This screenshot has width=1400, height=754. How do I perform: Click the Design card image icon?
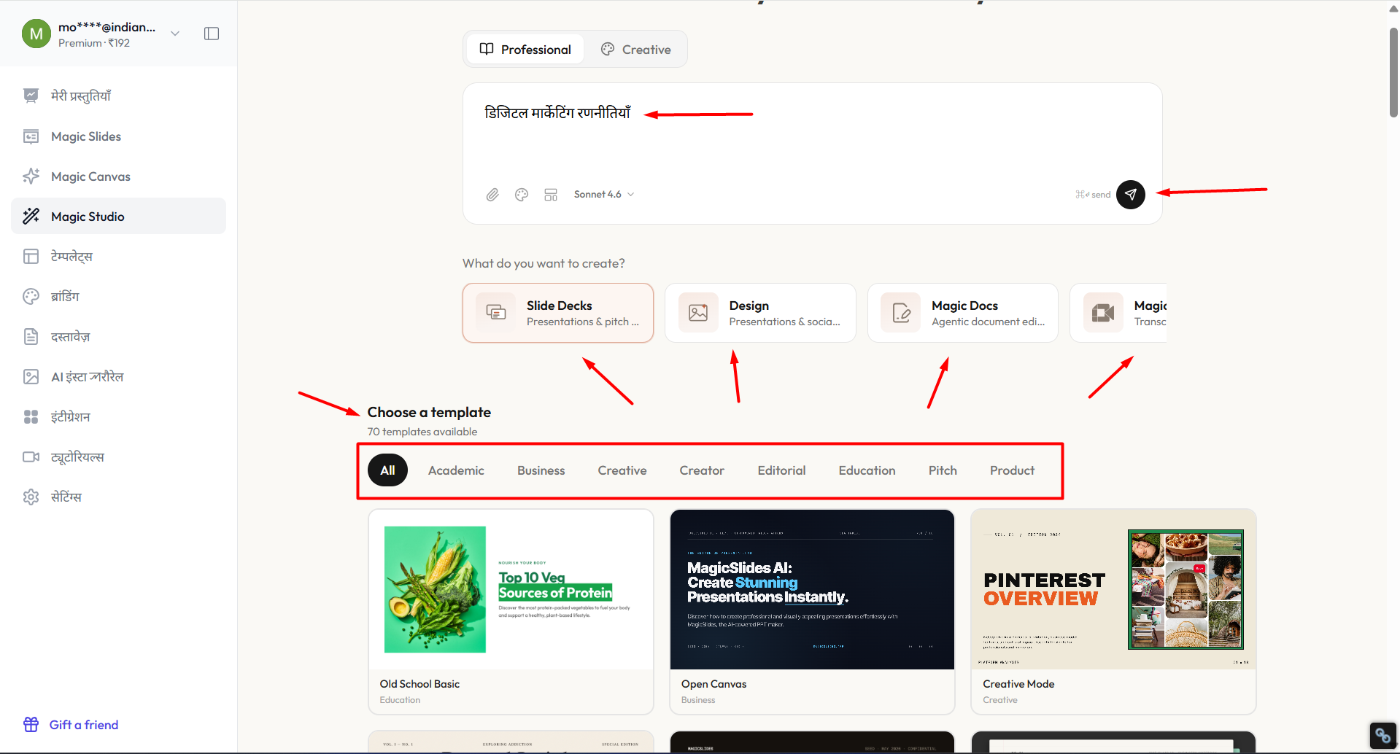pyautogui.click(x=698, y=313)
